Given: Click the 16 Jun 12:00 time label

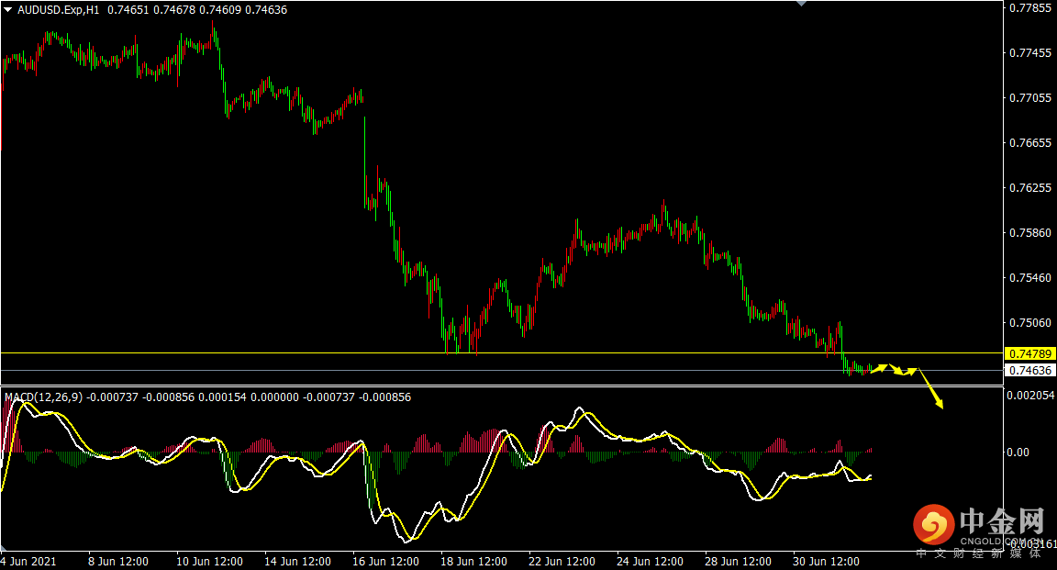Looking at the screenshot, I should coord(384,561).
